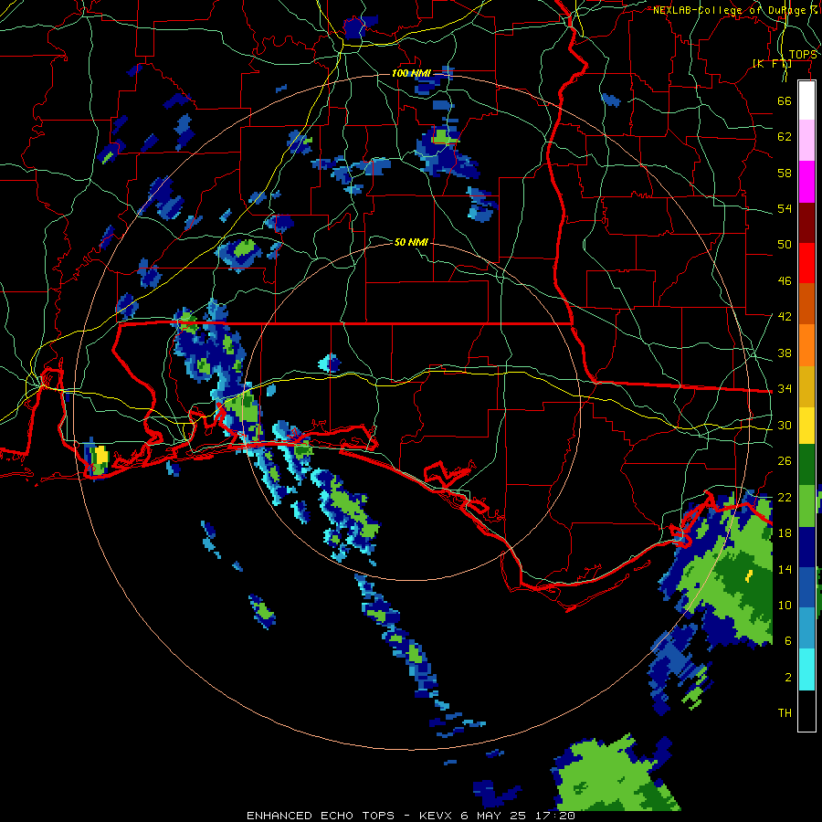Select the dark red legend swatch
822x822 pixels.
pos(806,223)
